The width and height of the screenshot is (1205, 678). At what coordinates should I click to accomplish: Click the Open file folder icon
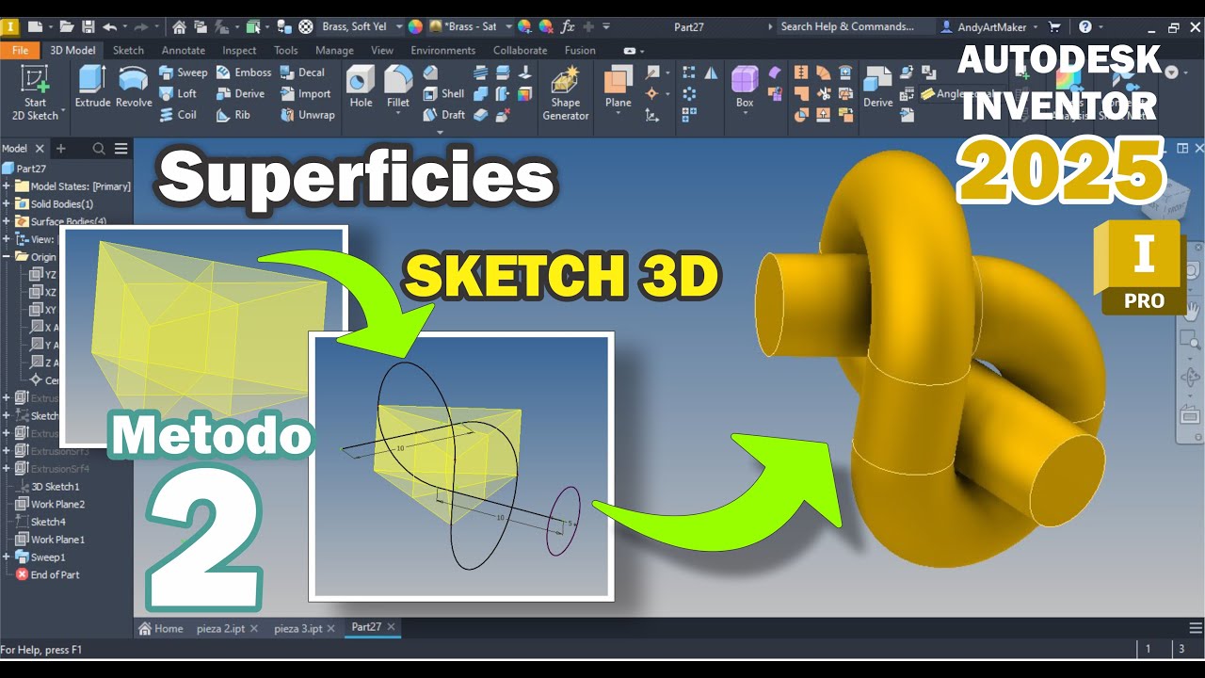tap(66, 26)
